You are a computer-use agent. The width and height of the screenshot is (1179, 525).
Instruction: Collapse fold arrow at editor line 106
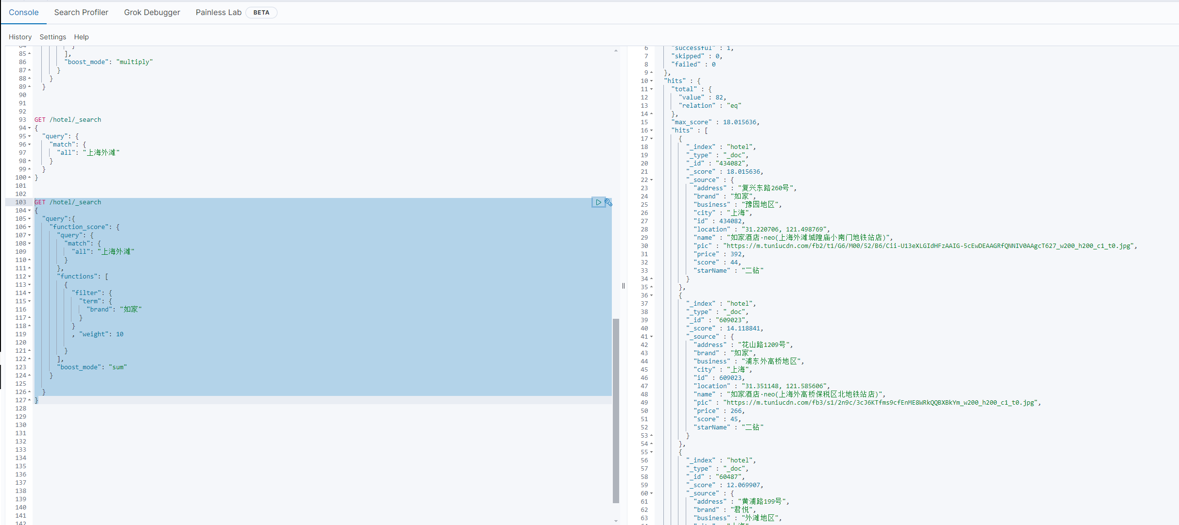(30, 227)
